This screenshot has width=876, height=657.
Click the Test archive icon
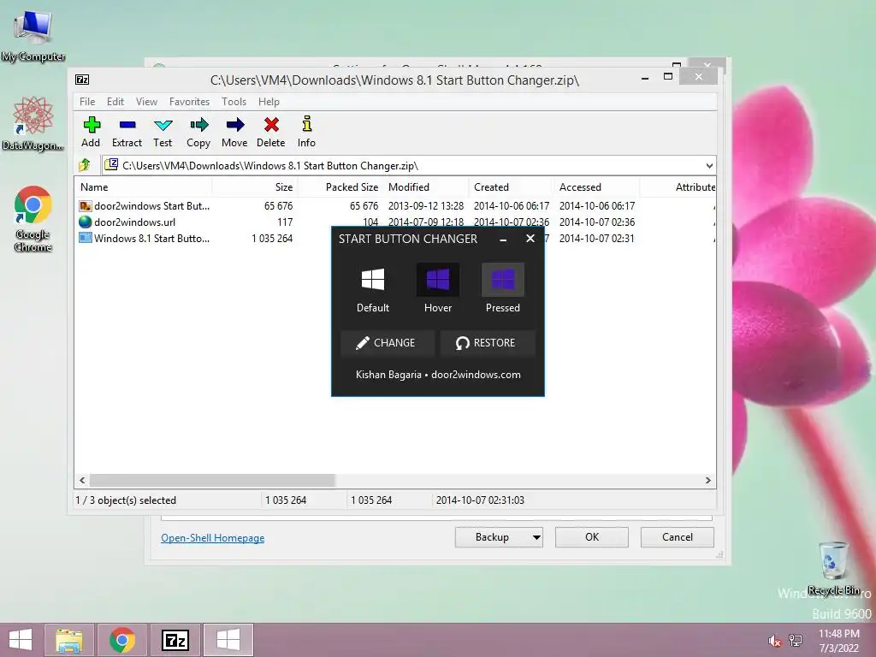[163, 125]
